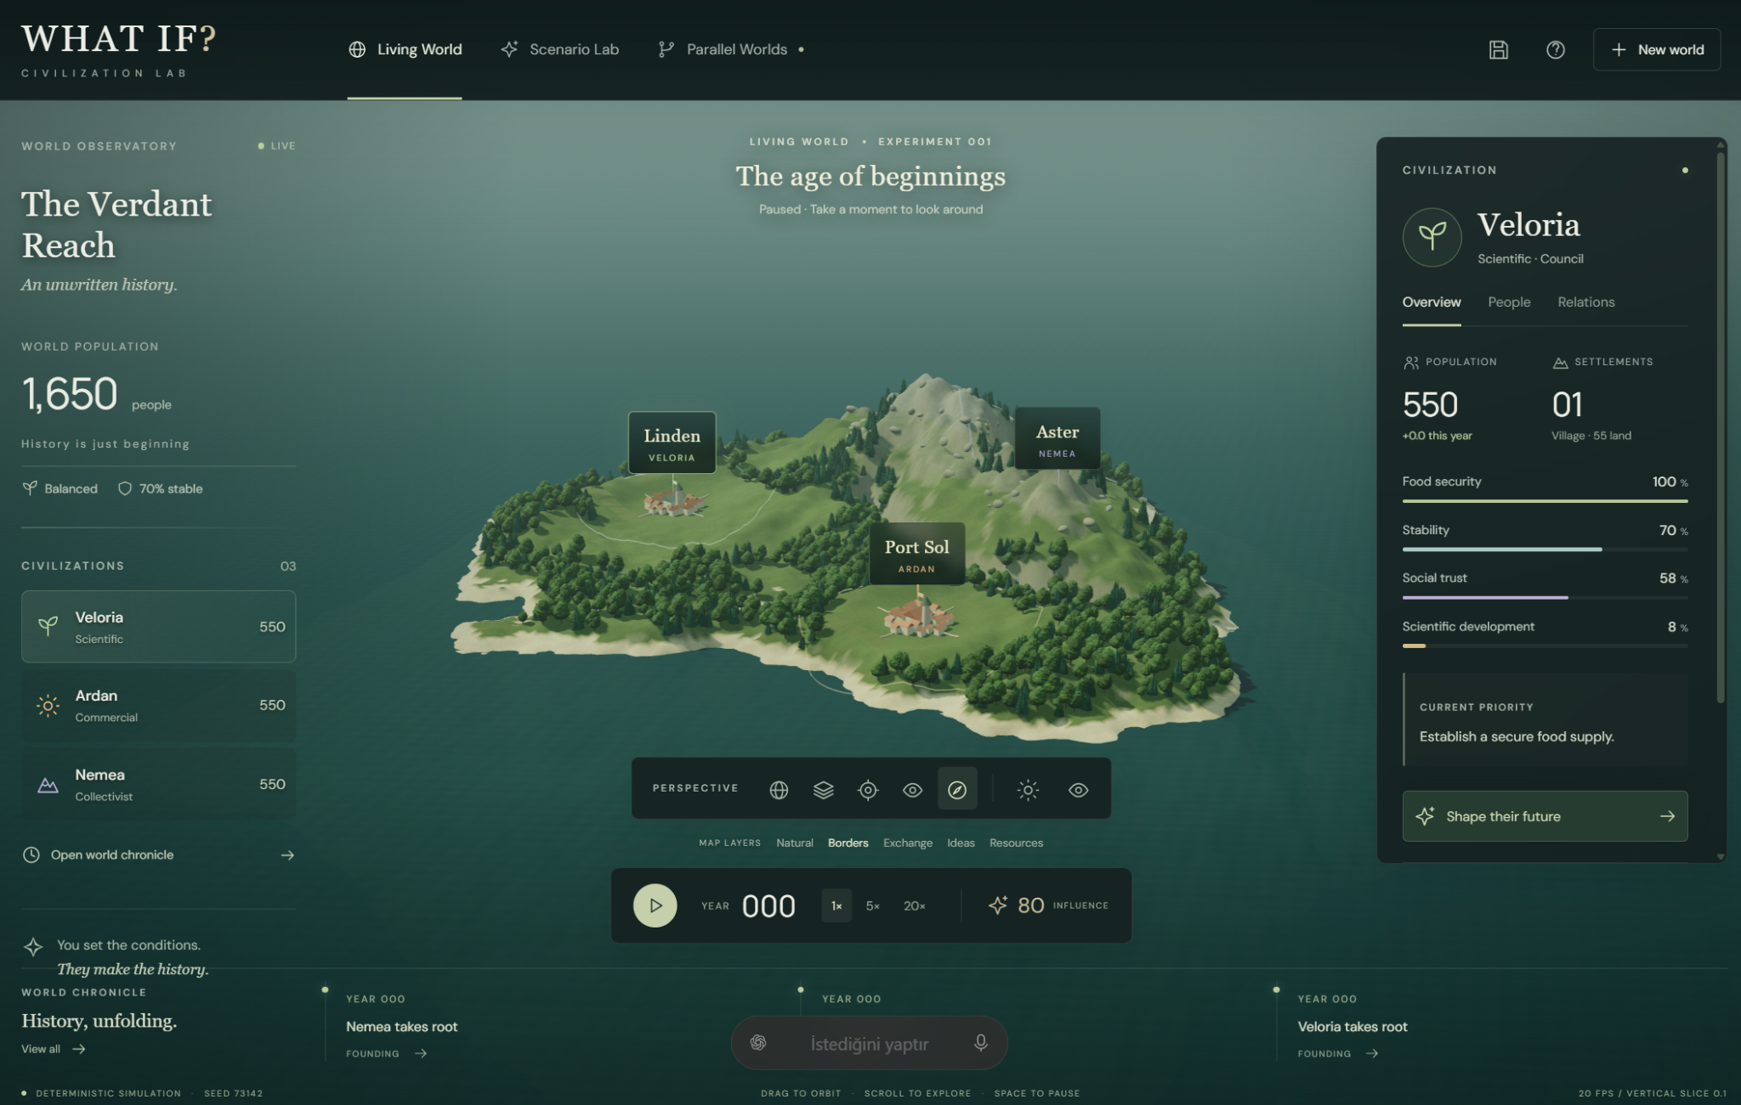
Task: Set simulation speed to 5x
Action: [872, 905]
